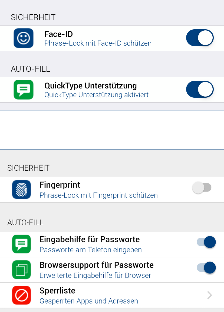Screen dimensions: 224x312
Task: Select the Sperrliste title text
Action: [57, 291]
